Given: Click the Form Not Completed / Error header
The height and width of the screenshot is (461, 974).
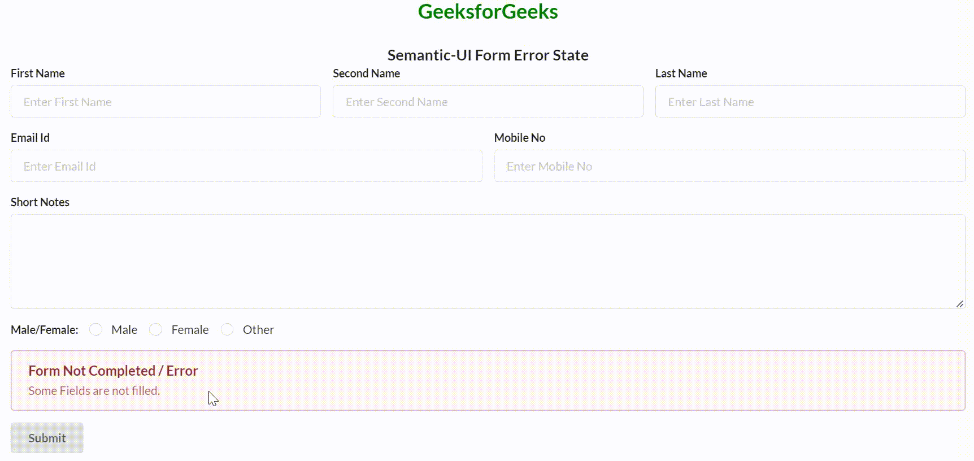Looking at the screenshot, I should pyautogui.click(x=113, y=371).
